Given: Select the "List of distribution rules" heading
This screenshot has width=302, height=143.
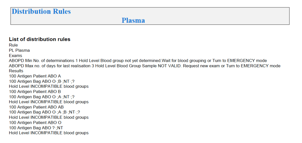Looking at the screenshot, I should point(40,39).
